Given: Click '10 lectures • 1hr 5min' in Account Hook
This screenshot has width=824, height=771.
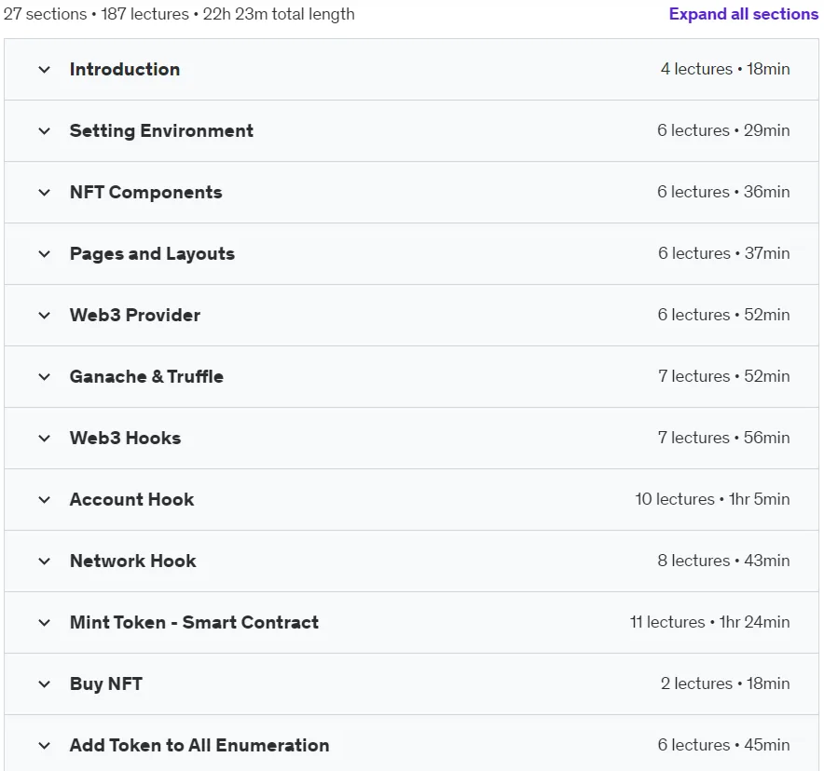Looking at the screenshot, I should (712, 498).
